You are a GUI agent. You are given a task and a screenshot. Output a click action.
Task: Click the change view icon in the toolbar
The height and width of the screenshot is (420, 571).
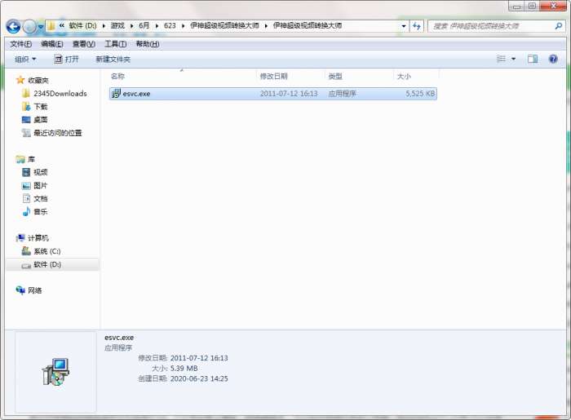click(x=501, y=59)
